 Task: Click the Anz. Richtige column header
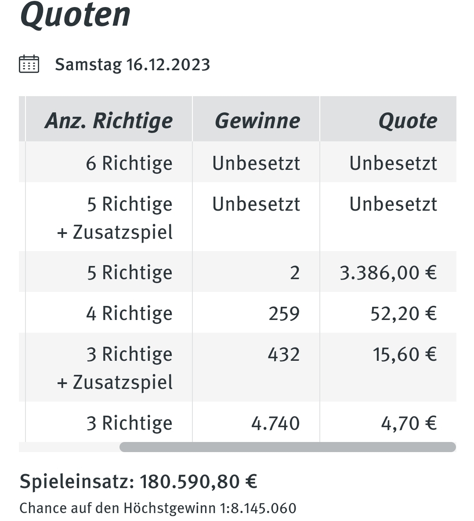coord(109,121)
